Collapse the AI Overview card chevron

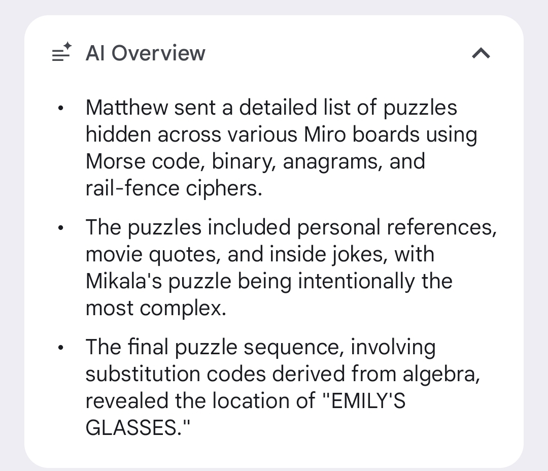pyautogui.click(x=481, y=53)
